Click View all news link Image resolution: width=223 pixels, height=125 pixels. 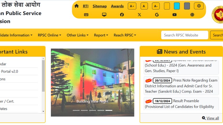click(211, 118)
